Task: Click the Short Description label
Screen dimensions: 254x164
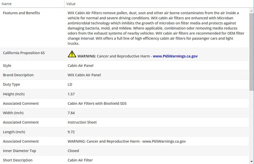Action: pyautogui.click(x=18, y=160)
